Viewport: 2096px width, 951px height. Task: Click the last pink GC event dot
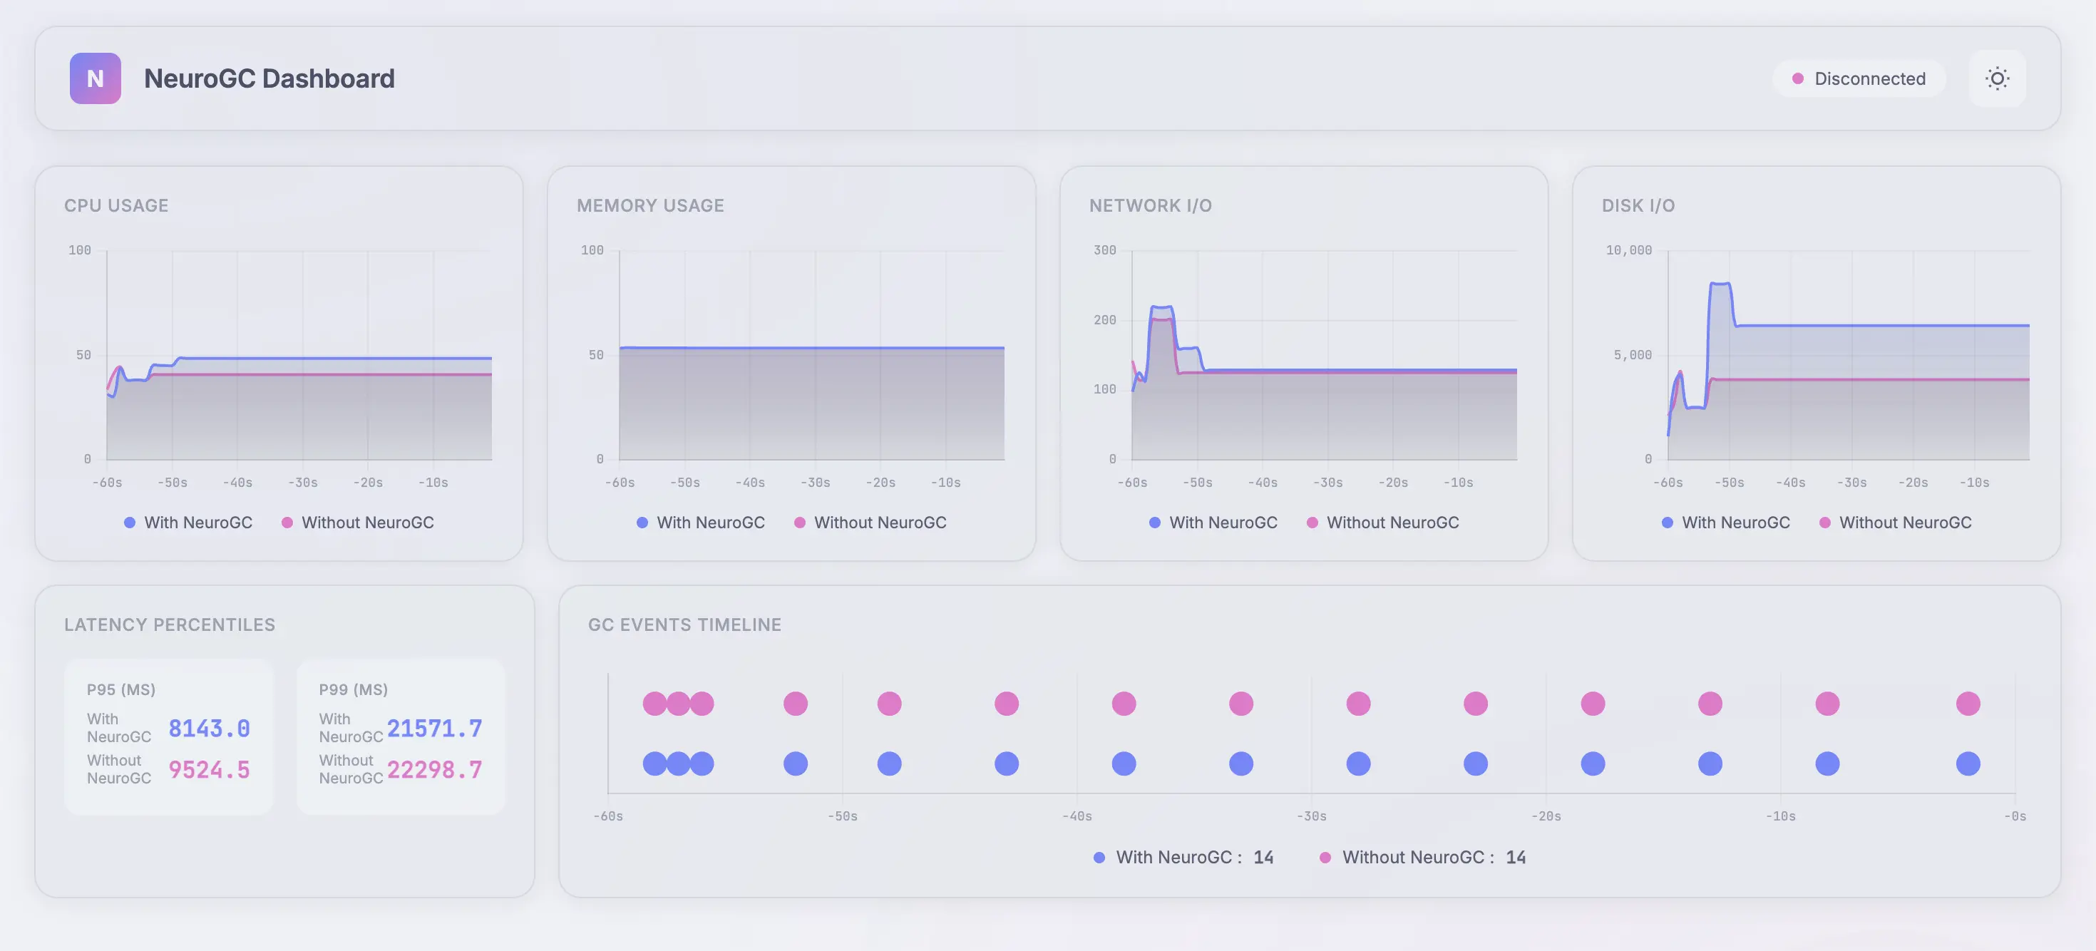point(1968,703)
